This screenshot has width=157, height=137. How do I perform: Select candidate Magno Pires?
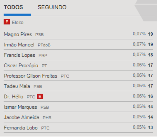(x=18, y=34)
